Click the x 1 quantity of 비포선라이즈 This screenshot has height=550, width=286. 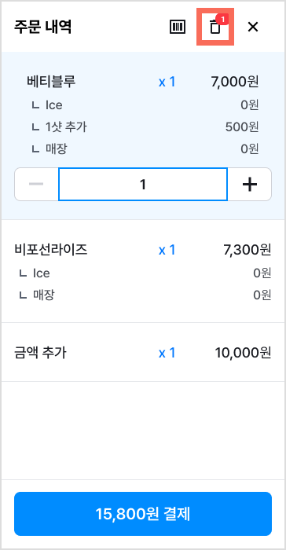coord(167,250)
